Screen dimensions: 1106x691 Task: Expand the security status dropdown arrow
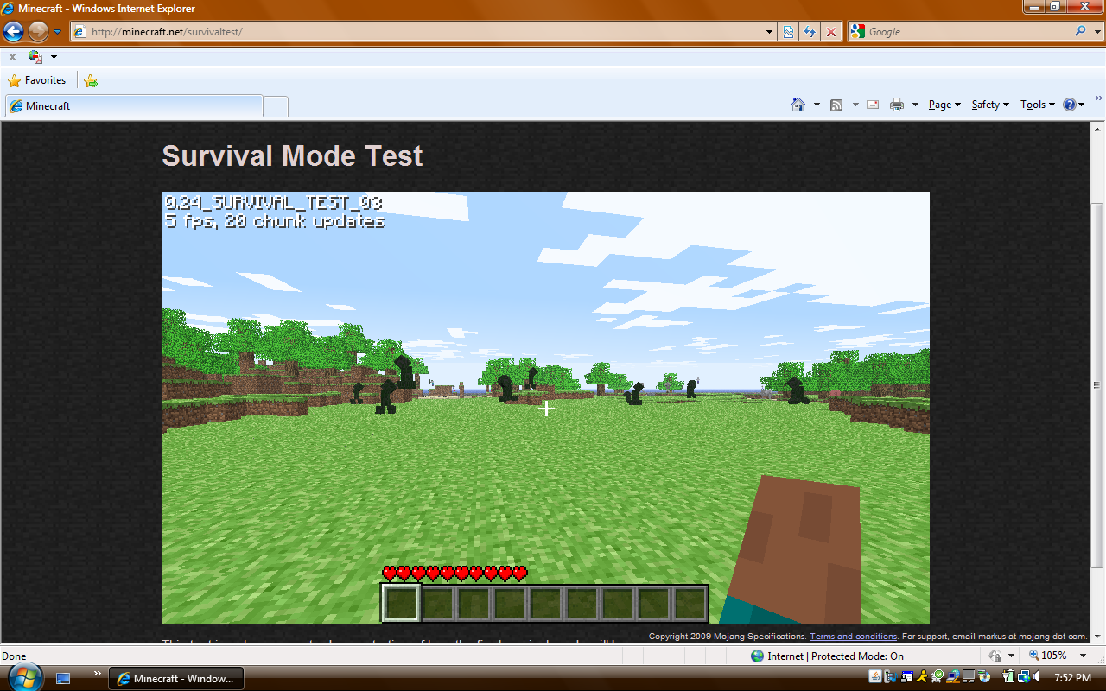1011,656
